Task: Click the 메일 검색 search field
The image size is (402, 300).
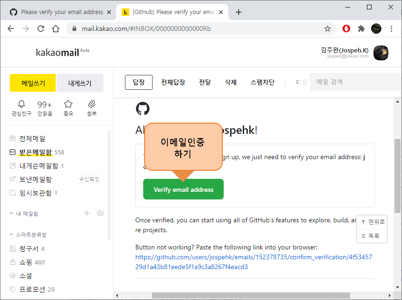Action: (x=356, y=82)
